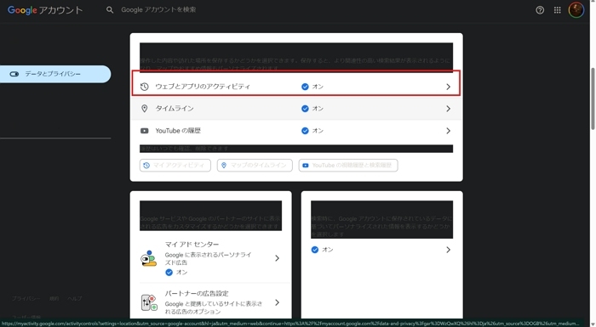
Task: Open the Google apps grid icon
Action: (x=557, y=10)
